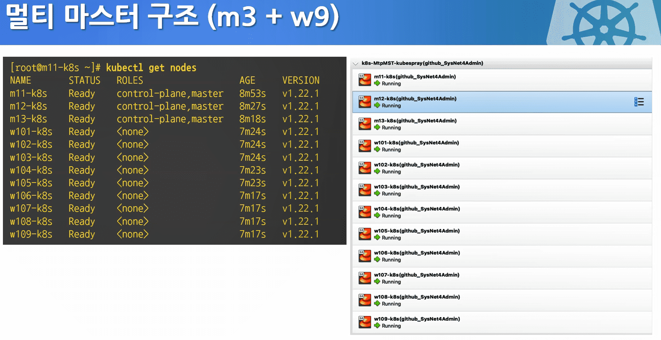Select VM name w106-k8s(github_SysNet4Admin)
This screenshot has width=661, height=340.
417,253
